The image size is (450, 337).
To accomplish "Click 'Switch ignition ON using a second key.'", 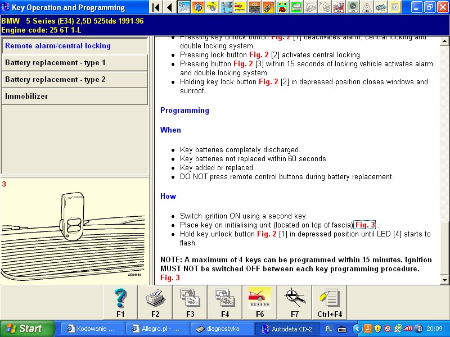I will click(x=244, y=216).
